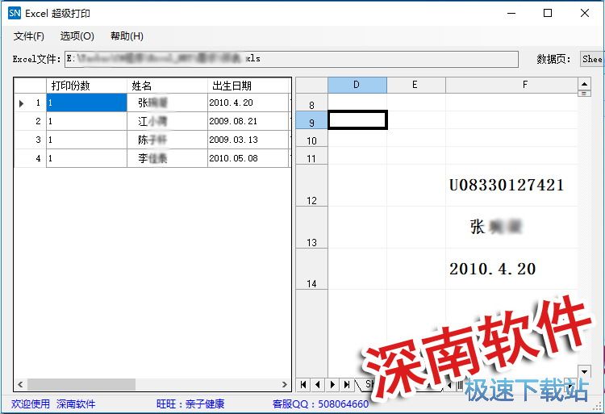Click the last sheet navigation arrow
605x414 pixels.
pyautogui.click(x=345, y=385)
